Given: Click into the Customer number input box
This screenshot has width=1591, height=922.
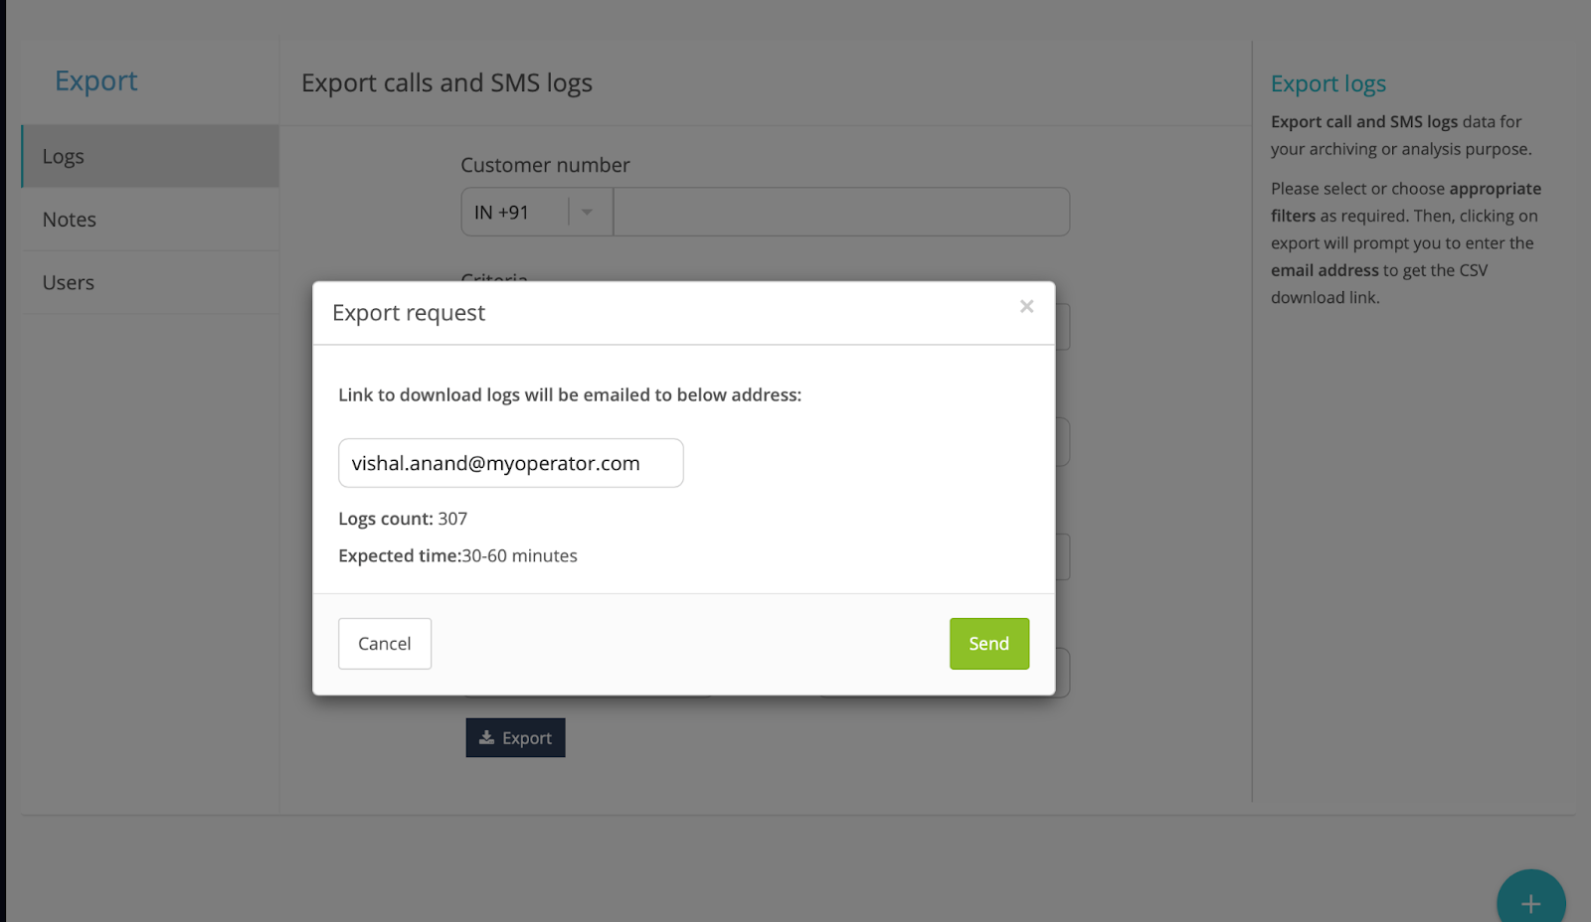Looking at the screenshot, I should tap(840, 213).
